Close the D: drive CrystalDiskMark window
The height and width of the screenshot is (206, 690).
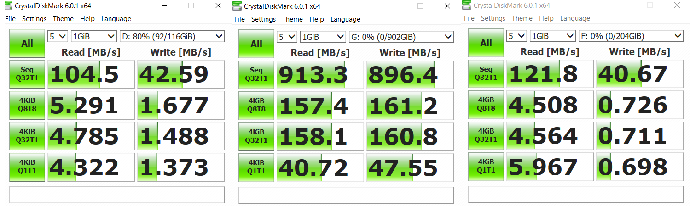tap(218, 6)
